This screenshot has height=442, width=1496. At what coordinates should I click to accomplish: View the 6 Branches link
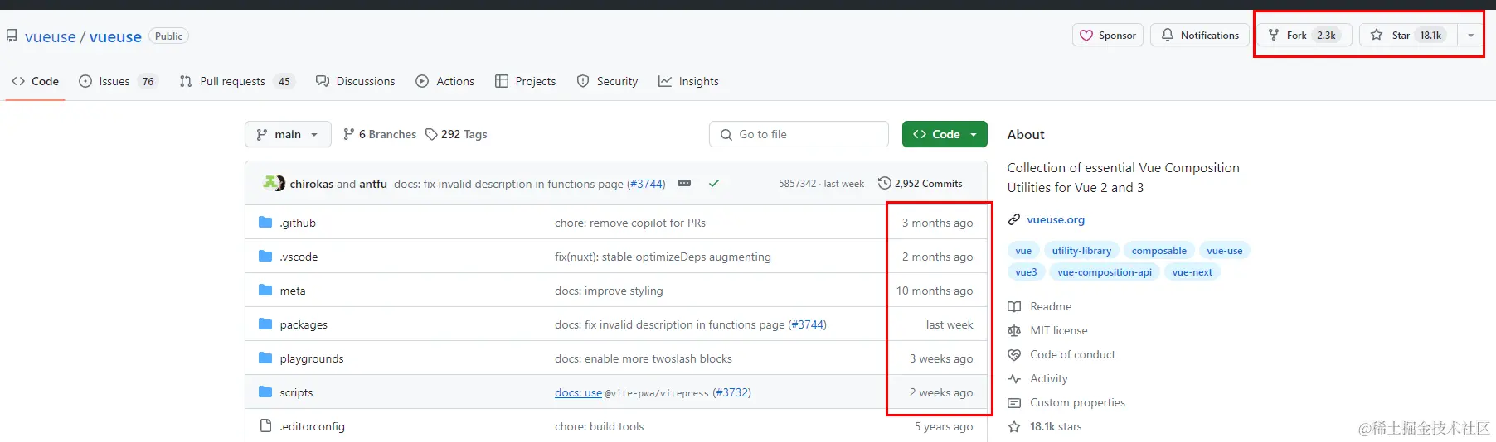click(x=380, y=134)
